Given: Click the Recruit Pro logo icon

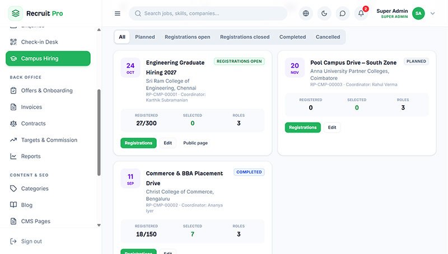Looking at the screenshot, I should click(16, 13).
